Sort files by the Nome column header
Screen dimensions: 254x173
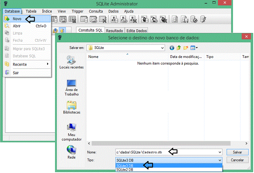click(x=128, y=57)
